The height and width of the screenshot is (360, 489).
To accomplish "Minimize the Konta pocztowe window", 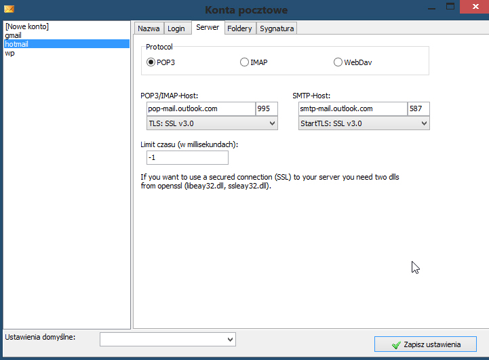I will pos(431,7).
